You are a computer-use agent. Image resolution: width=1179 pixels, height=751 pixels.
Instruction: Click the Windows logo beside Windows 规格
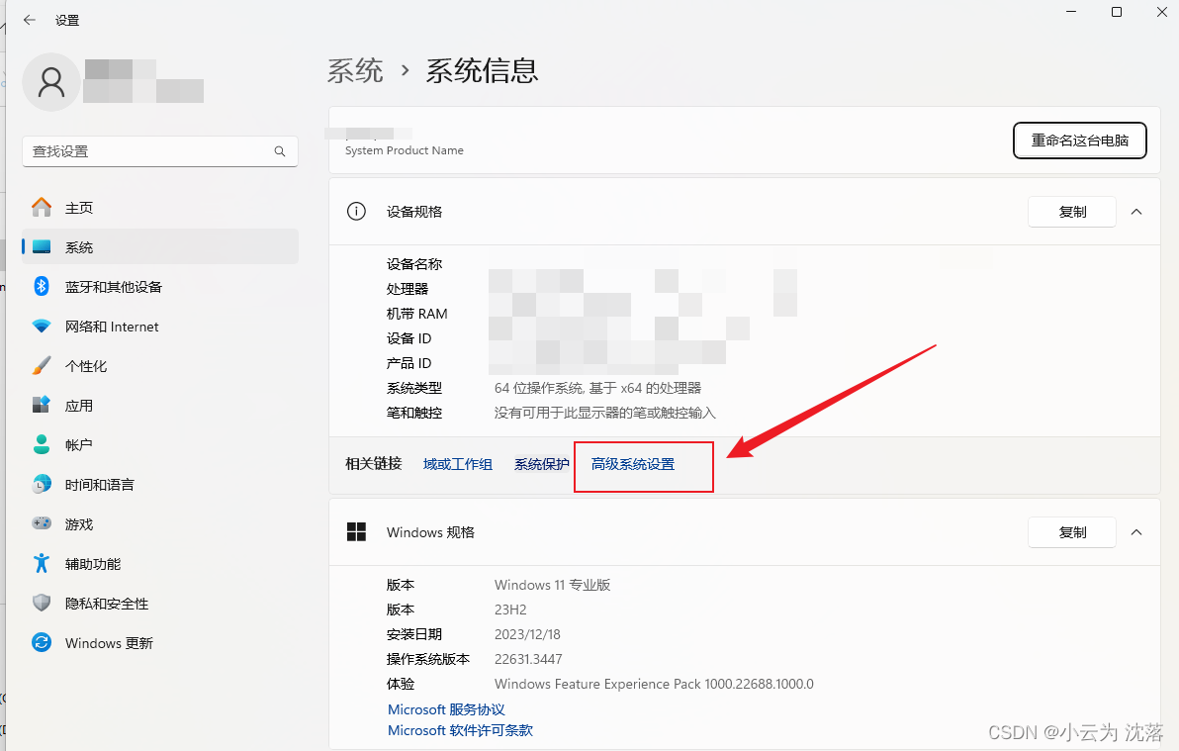[356, 532]
